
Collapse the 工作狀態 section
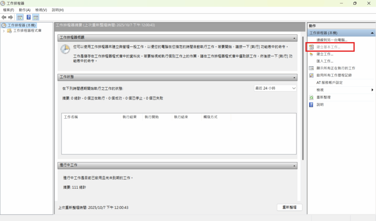point(294,77)
